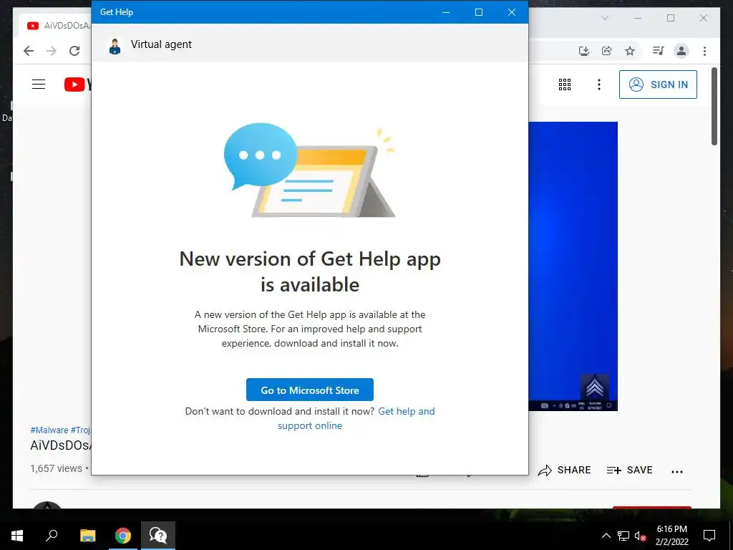Open taskbar Search icon

click(x=52, y=536)
